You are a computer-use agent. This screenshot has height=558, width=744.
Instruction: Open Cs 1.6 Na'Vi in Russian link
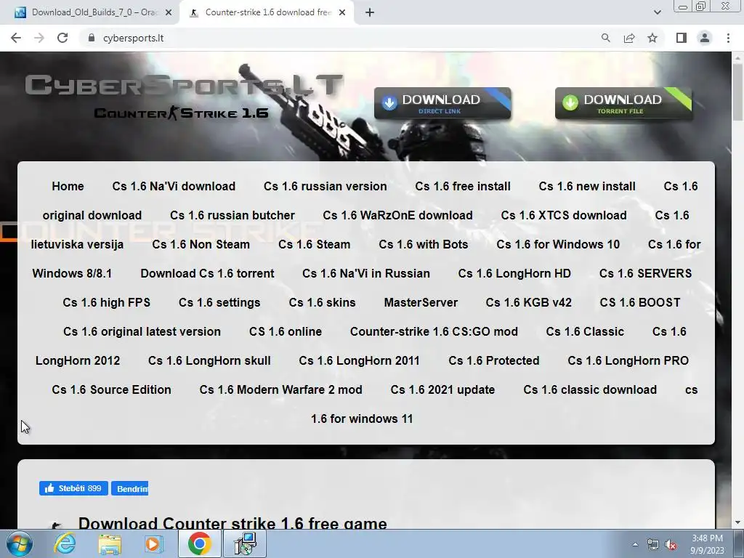[x=366, y=273]
